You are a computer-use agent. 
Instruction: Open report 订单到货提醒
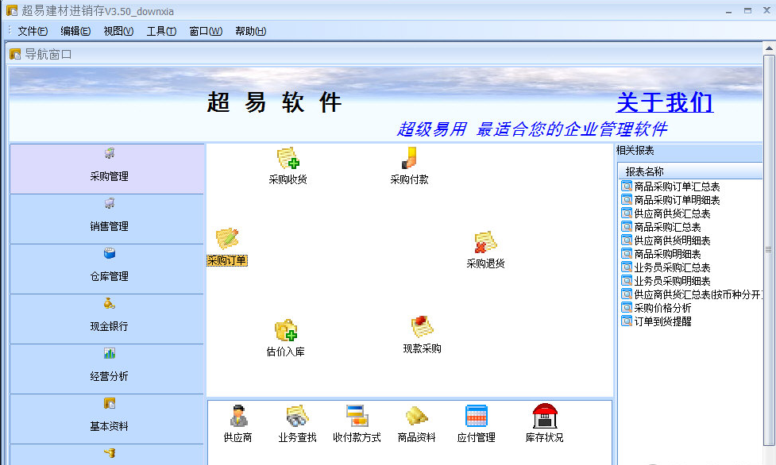[656, 321]
